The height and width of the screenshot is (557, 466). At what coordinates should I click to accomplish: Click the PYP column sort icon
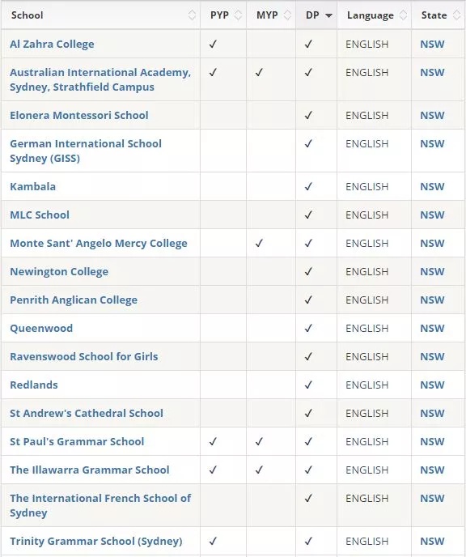239,15
